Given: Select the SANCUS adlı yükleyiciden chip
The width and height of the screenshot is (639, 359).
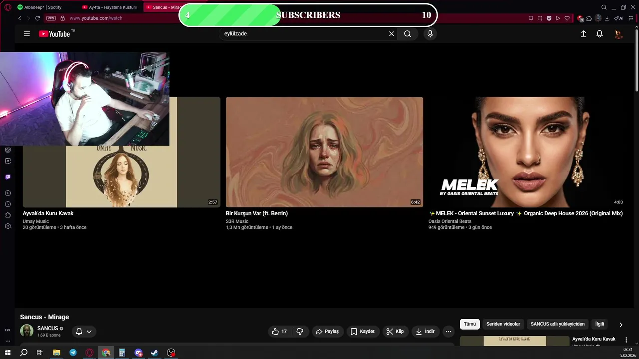Looking at the screenshot, I should (x=558, y=324).
